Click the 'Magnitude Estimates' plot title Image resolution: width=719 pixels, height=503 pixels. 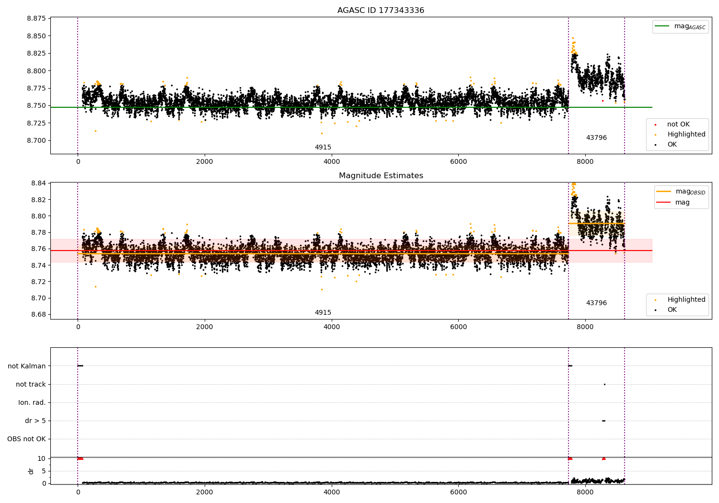[381, 176]
